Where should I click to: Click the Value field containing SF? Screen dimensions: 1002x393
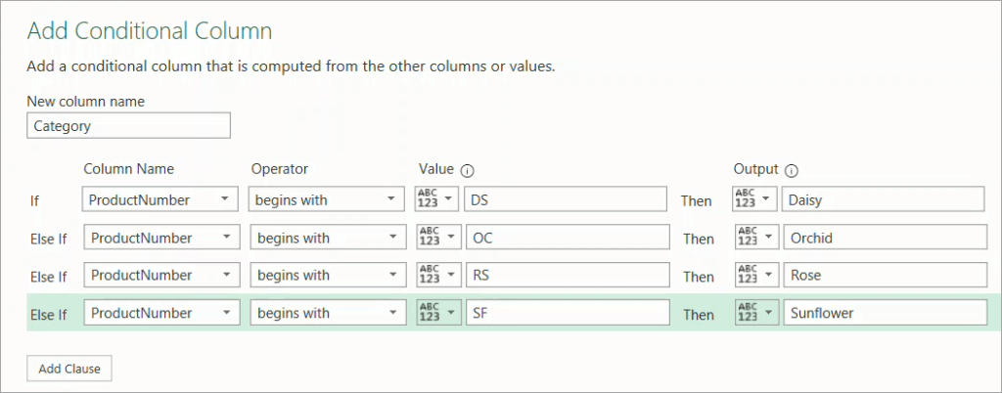point(568,313)
